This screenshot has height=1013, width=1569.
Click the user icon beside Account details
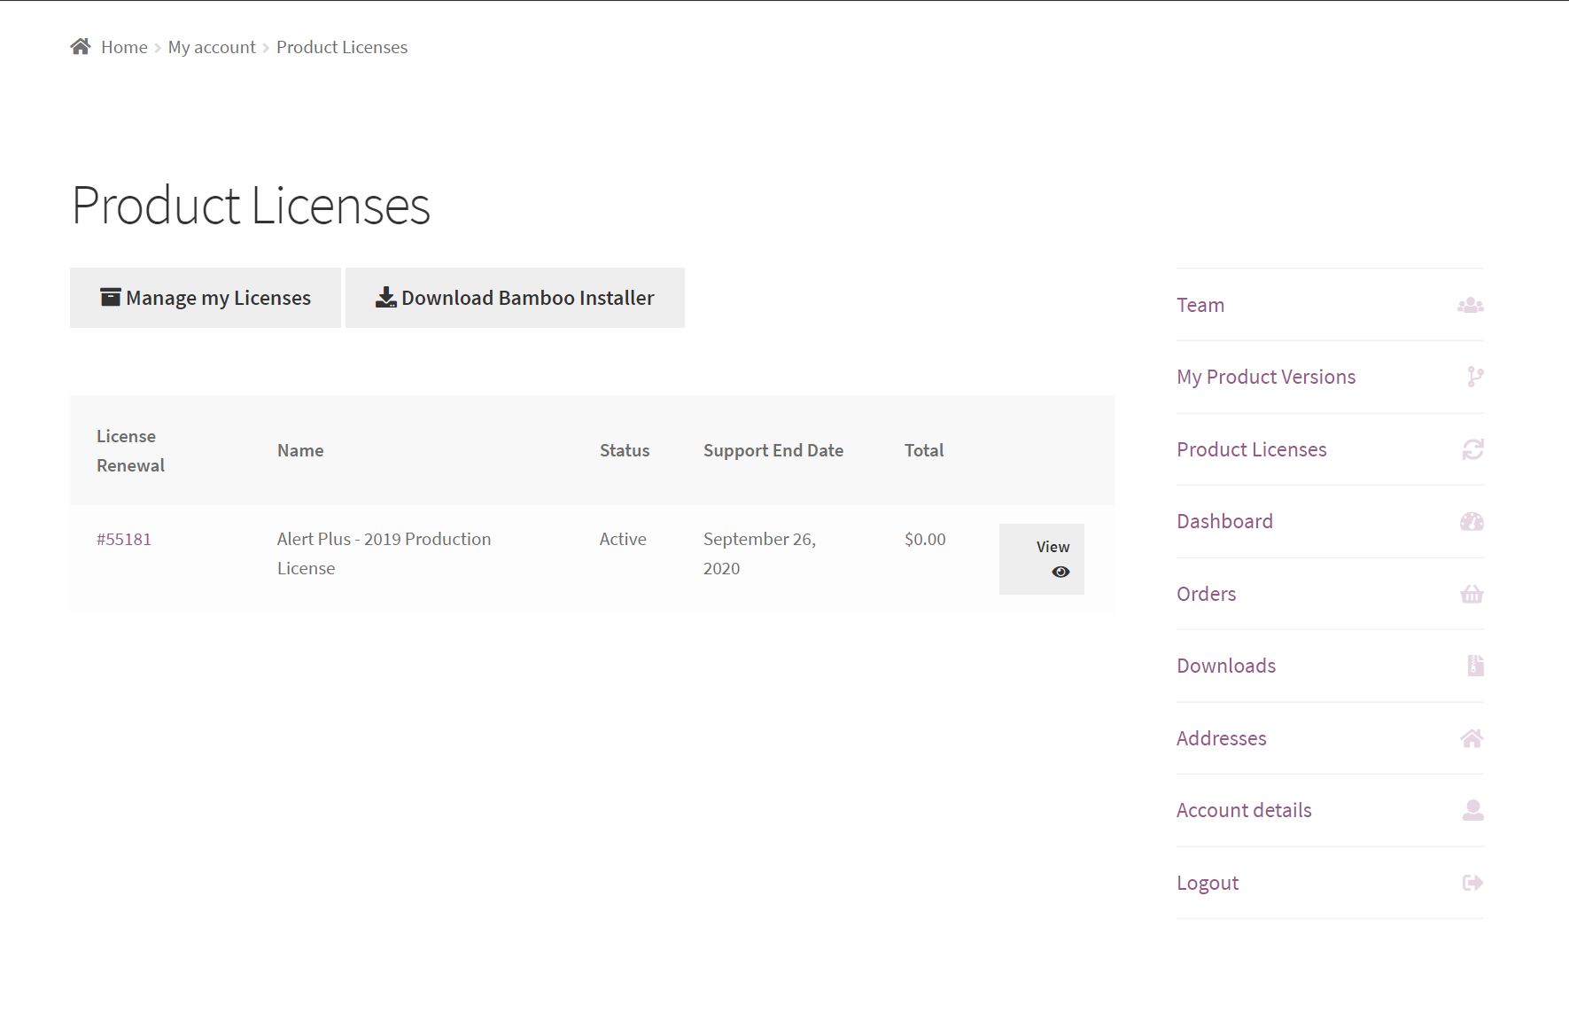1473,810
